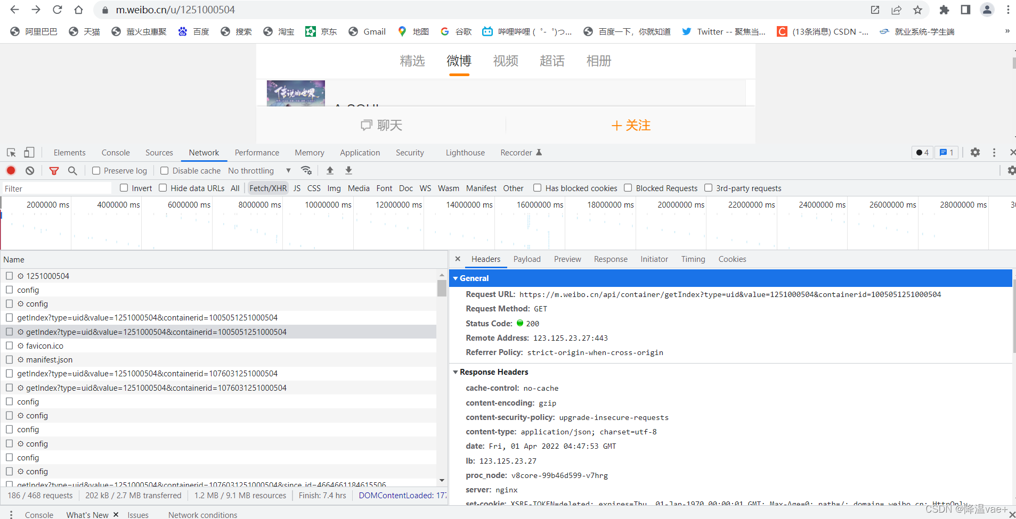The height and width of the screenshot is (519, 1016).
Task: Select the 1251000504 request row
Action: 218,276
